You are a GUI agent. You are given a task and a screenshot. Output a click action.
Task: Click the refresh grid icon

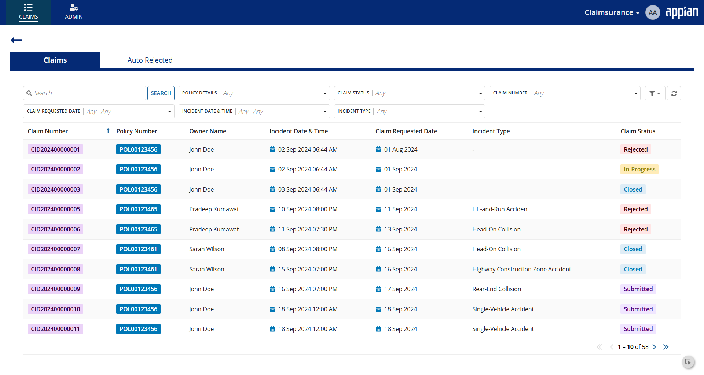click(x=674, y=93)
